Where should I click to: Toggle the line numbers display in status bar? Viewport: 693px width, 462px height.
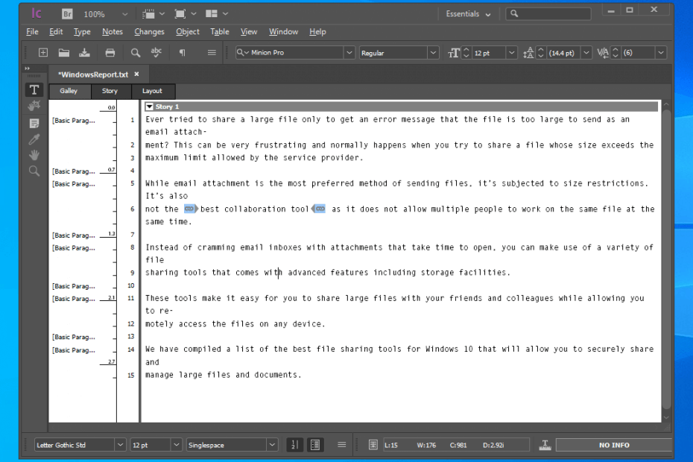[x=294, y=445]
